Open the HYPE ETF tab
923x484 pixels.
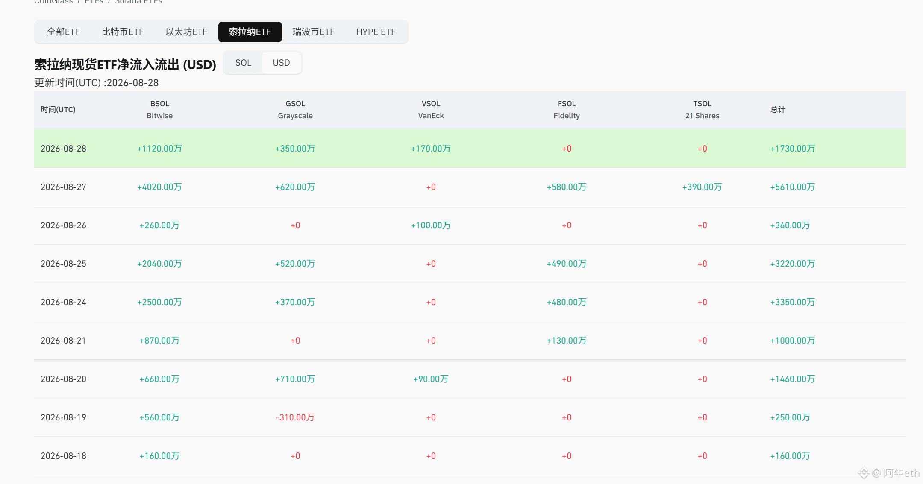[376, 32]
